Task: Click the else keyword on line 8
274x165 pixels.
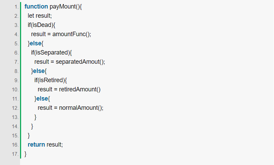Action: tap(39, 71)
